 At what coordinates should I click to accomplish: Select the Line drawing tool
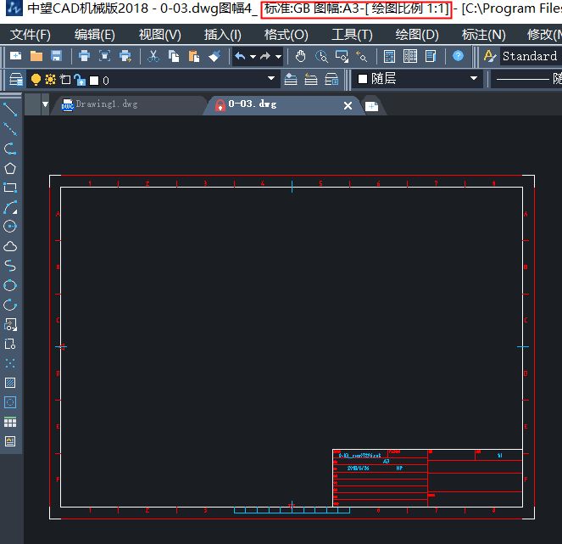click(10, 109)
